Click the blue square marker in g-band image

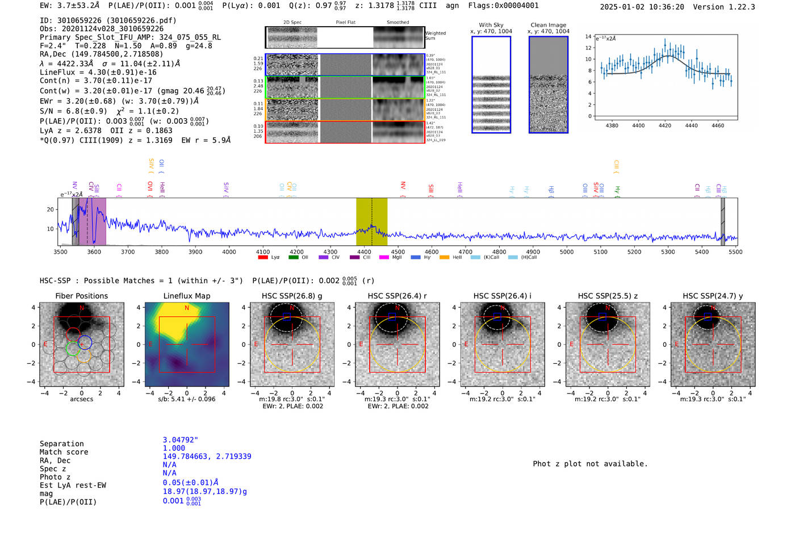pos(286,317)
